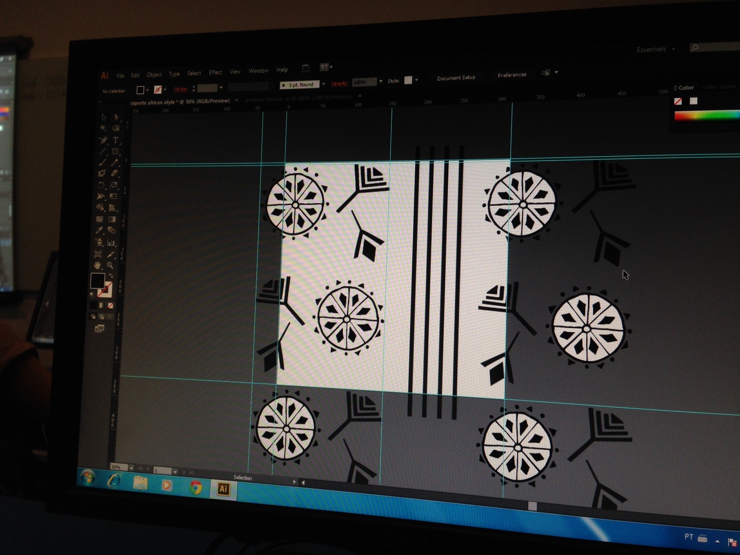Select the Type tool

[x=116, y=140]
